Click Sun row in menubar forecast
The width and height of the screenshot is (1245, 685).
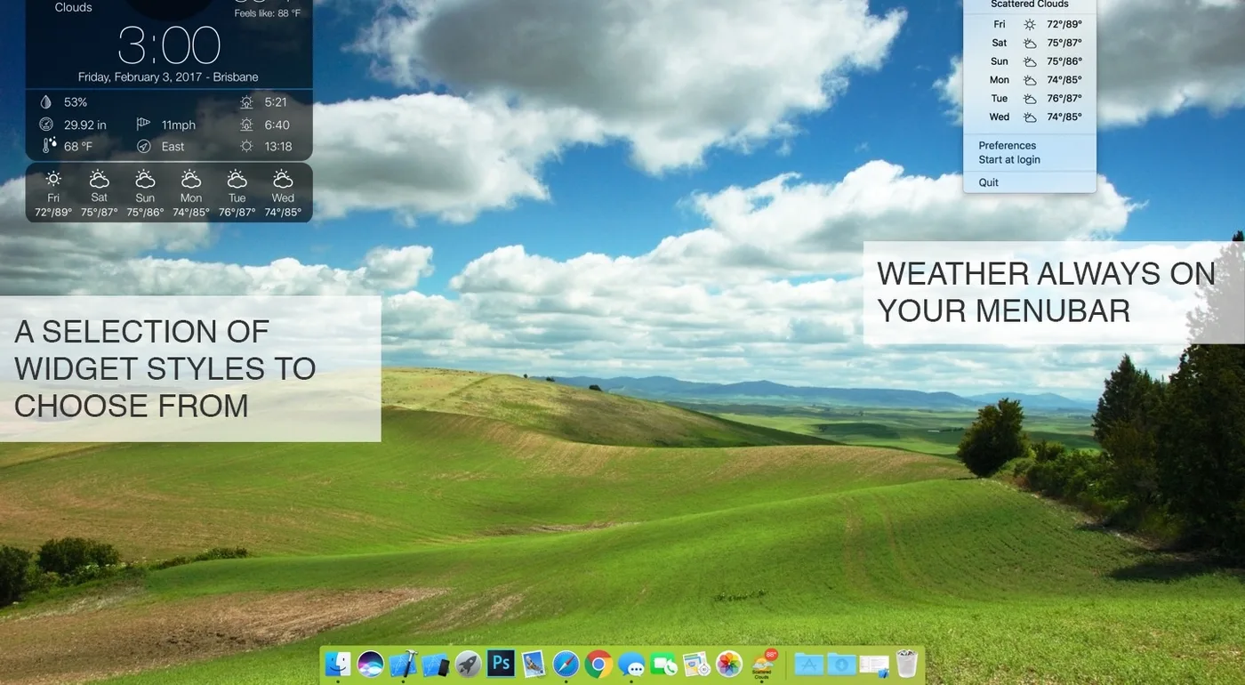point(1030,61)
